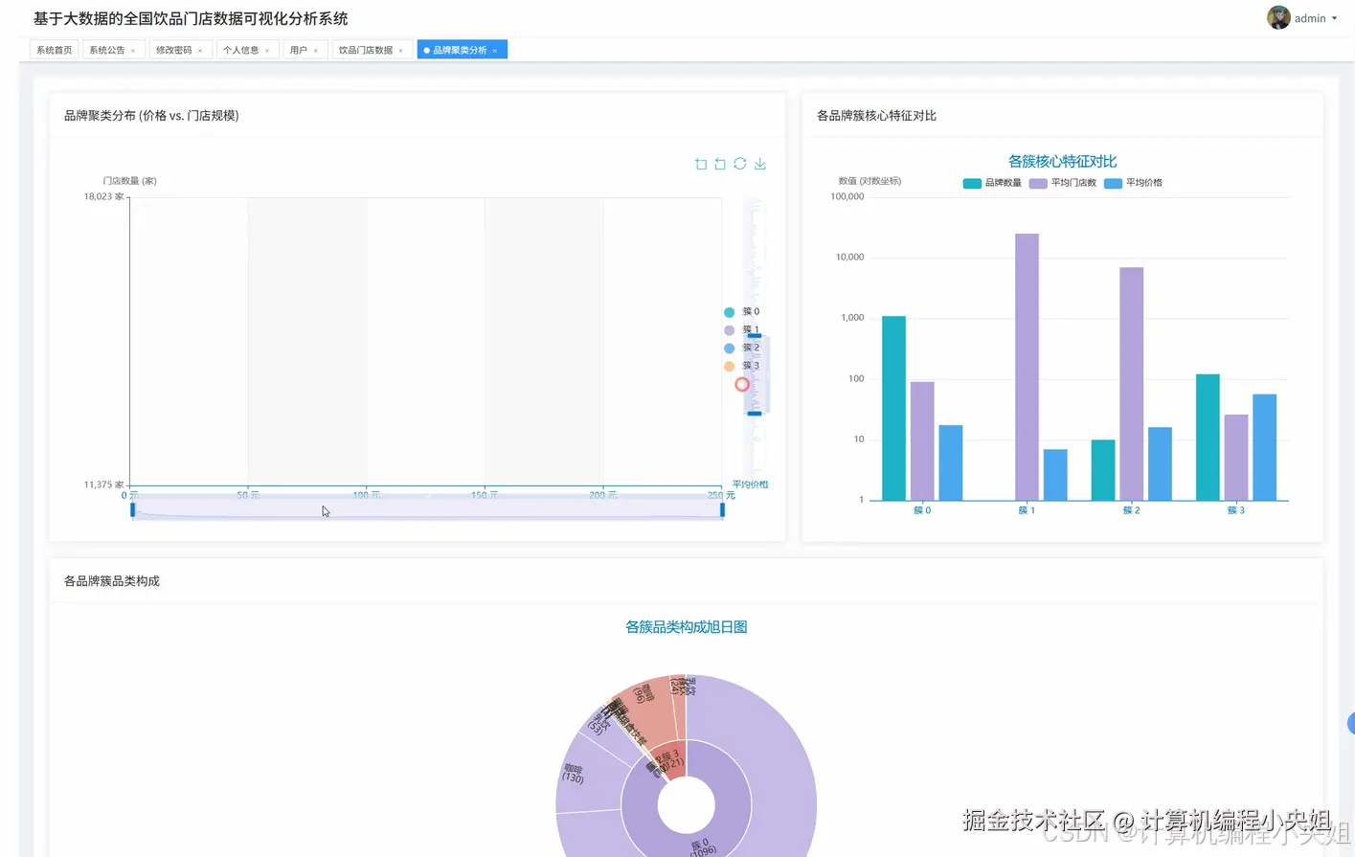Close the 系统公告 tab

click(133, 51)
